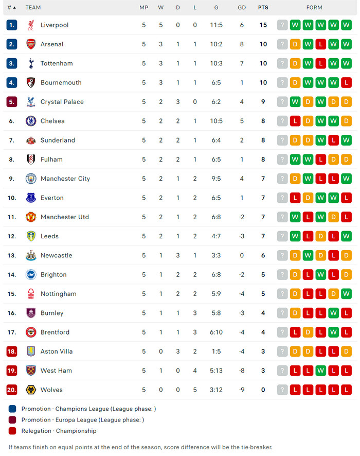
Task: Click Crystal Palace's rank 5 position badge
Action: pos(11,102)
